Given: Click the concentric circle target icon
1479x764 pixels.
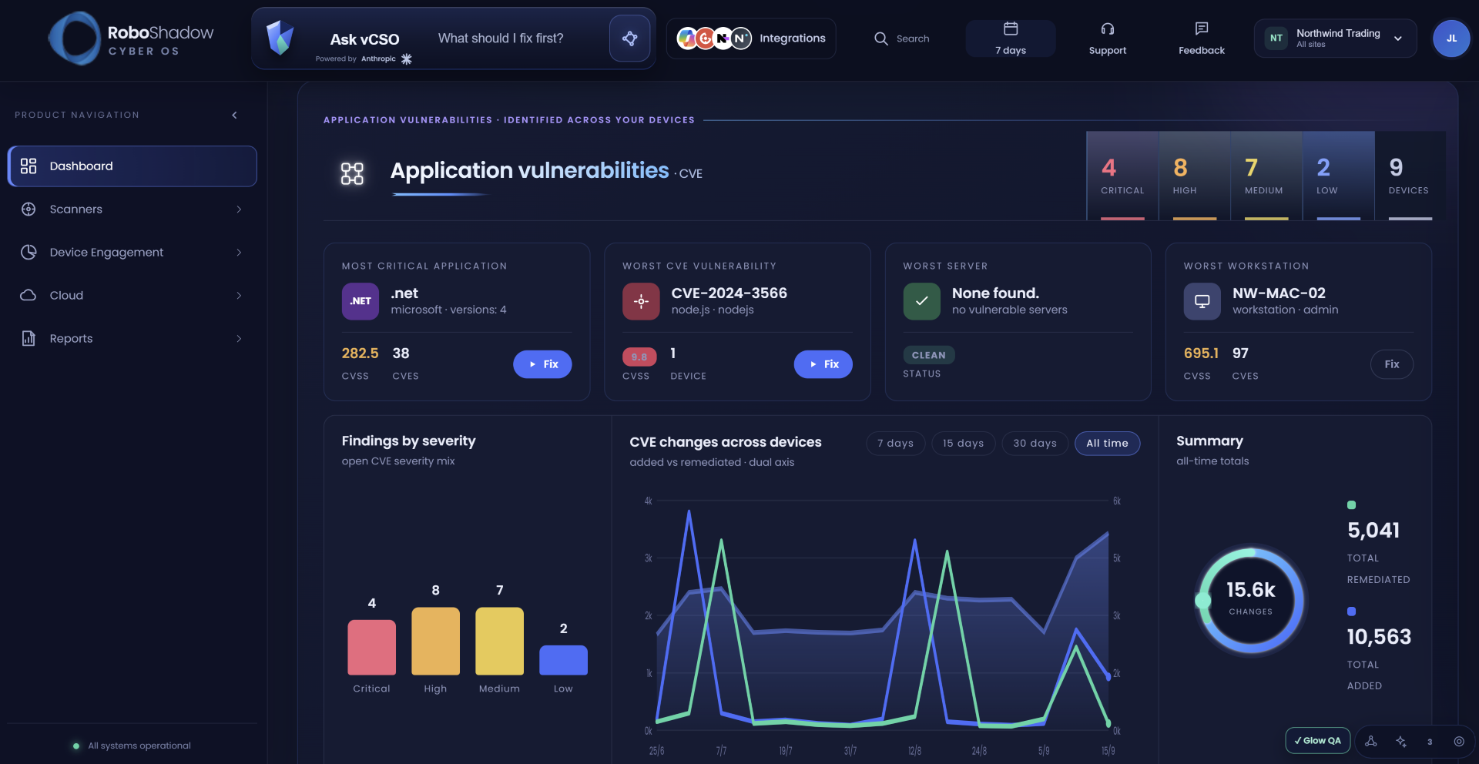Looking at the screenshot, I should pos(1459,742).
